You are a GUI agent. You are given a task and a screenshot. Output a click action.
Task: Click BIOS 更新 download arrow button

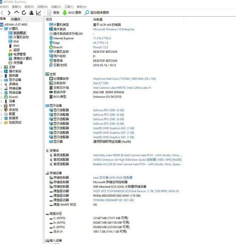[72, 13]
